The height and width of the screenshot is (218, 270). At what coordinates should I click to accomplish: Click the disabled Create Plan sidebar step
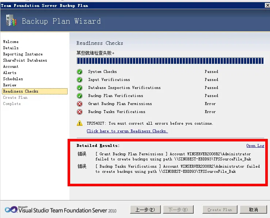point(15,97)
